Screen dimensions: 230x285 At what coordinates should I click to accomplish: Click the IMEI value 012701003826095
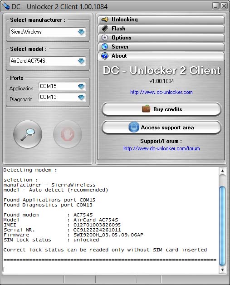(x=97, y=225)
